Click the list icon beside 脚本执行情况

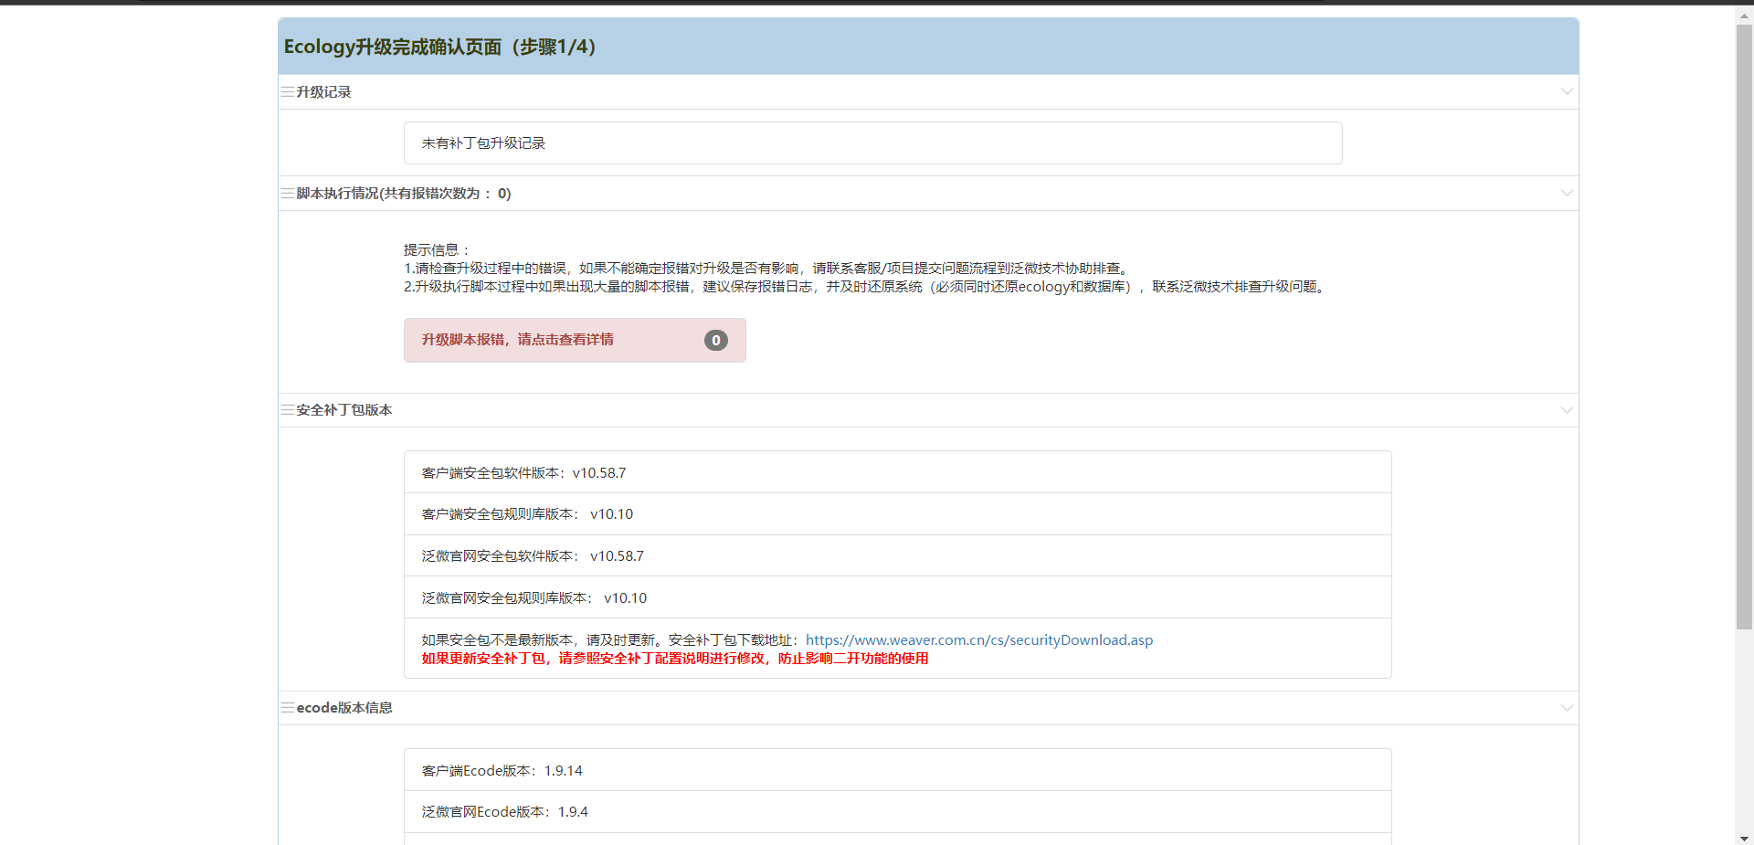(x=288, y=194)
